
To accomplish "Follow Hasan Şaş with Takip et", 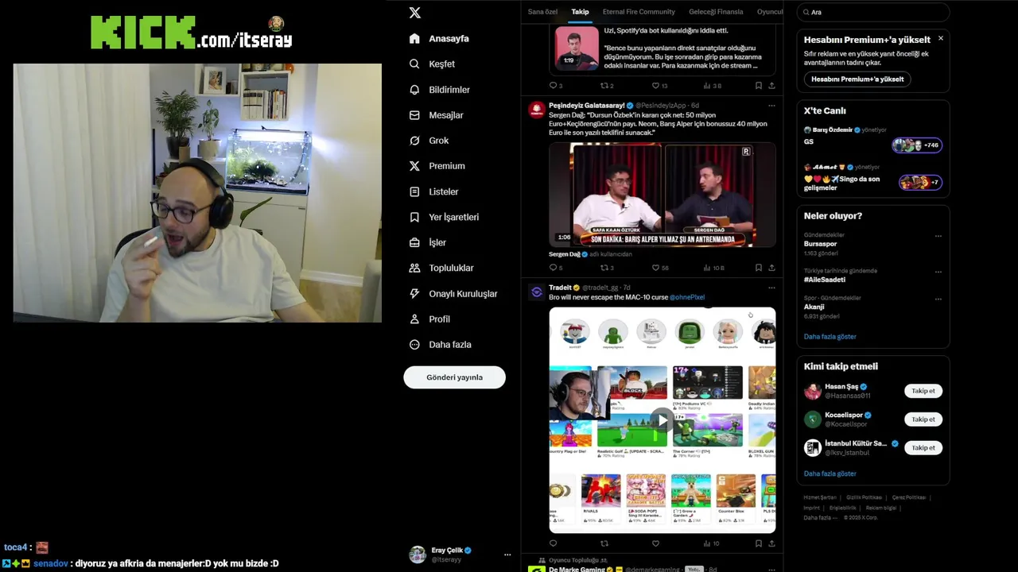I will click(923, 391).
